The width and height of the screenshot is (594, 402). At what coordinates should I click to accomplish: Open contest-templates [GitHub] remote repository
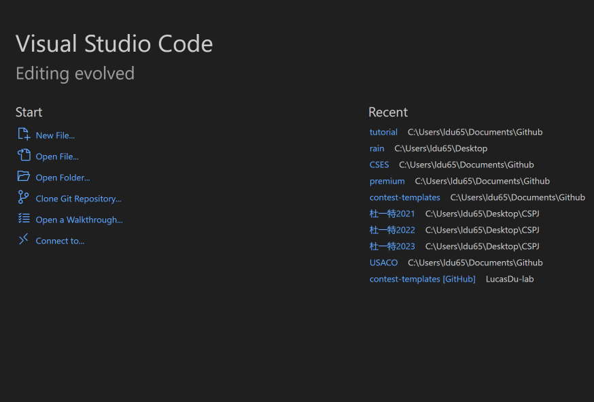pyautogui.click(x=422, y=279)
